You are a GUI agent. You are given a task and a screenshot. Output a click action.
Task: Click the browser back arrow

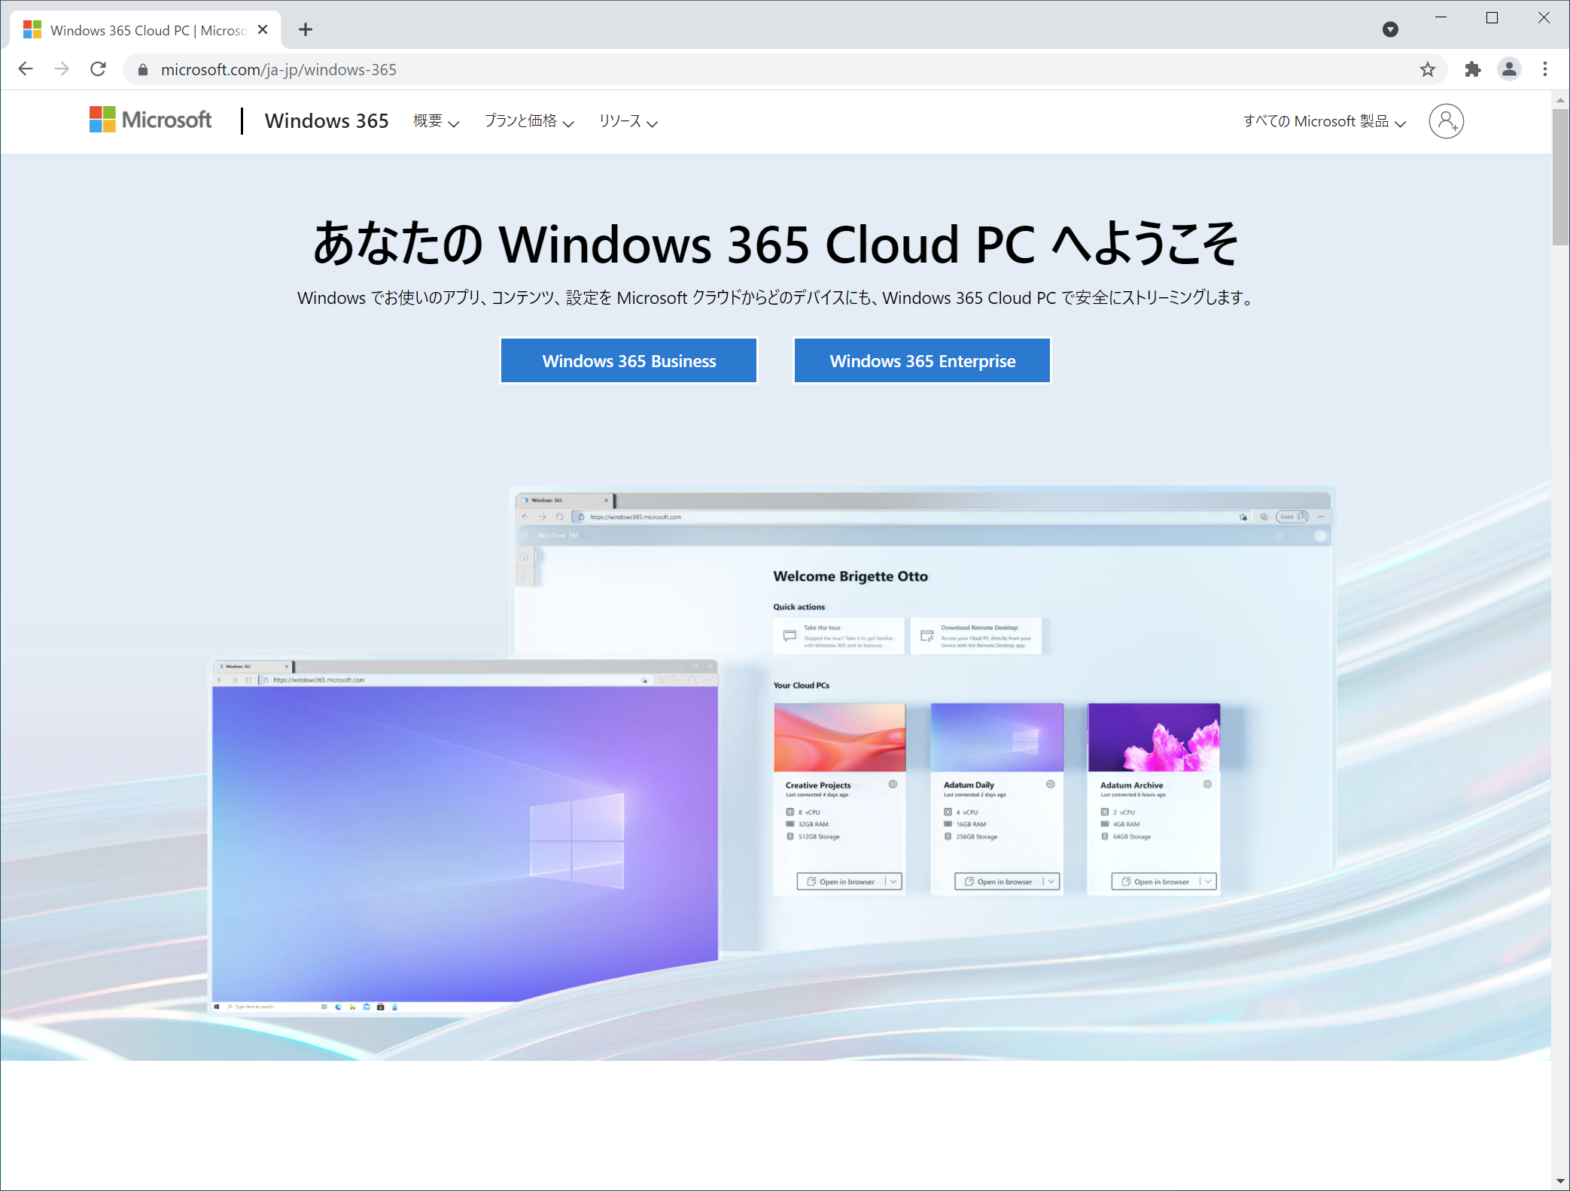26,69
